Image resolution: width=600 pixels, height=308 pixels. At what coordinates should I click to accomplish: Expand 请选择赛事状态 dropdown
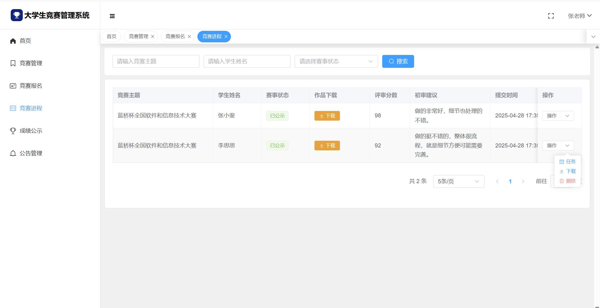click(336, 61)
